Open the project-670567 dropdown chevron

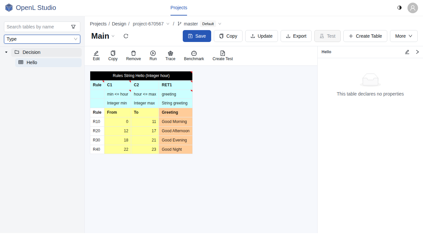click(168, 24)
